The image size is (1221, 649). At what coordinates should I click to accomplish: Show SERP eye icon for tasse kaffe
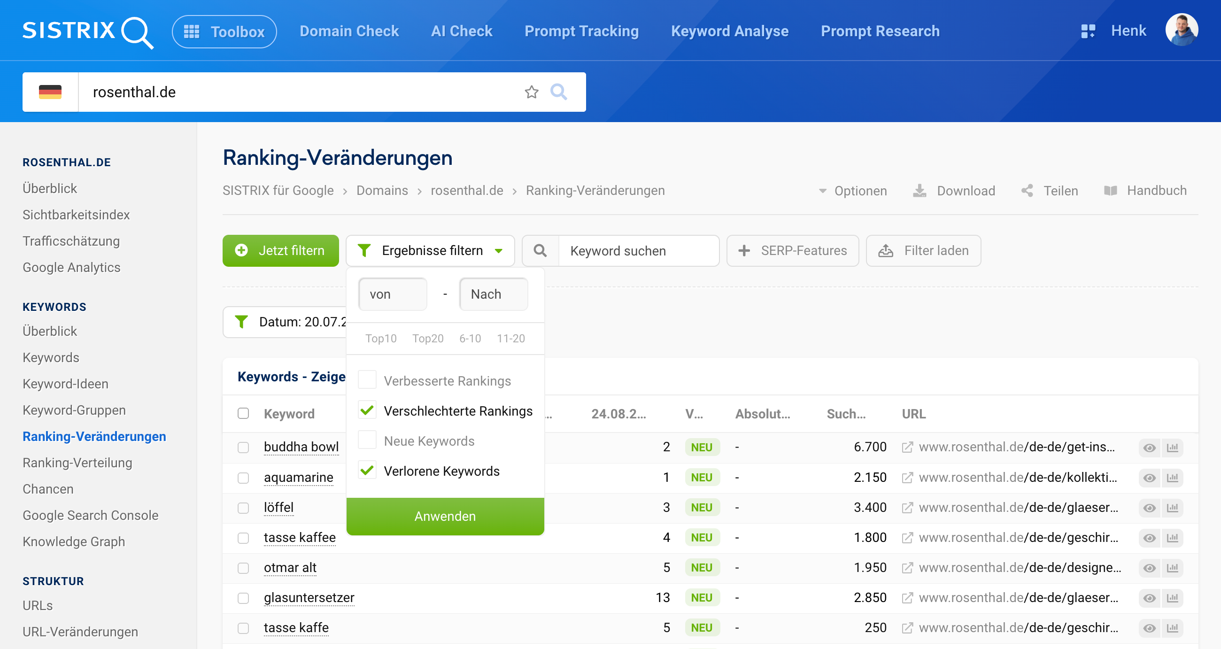tap(1150, 628)
